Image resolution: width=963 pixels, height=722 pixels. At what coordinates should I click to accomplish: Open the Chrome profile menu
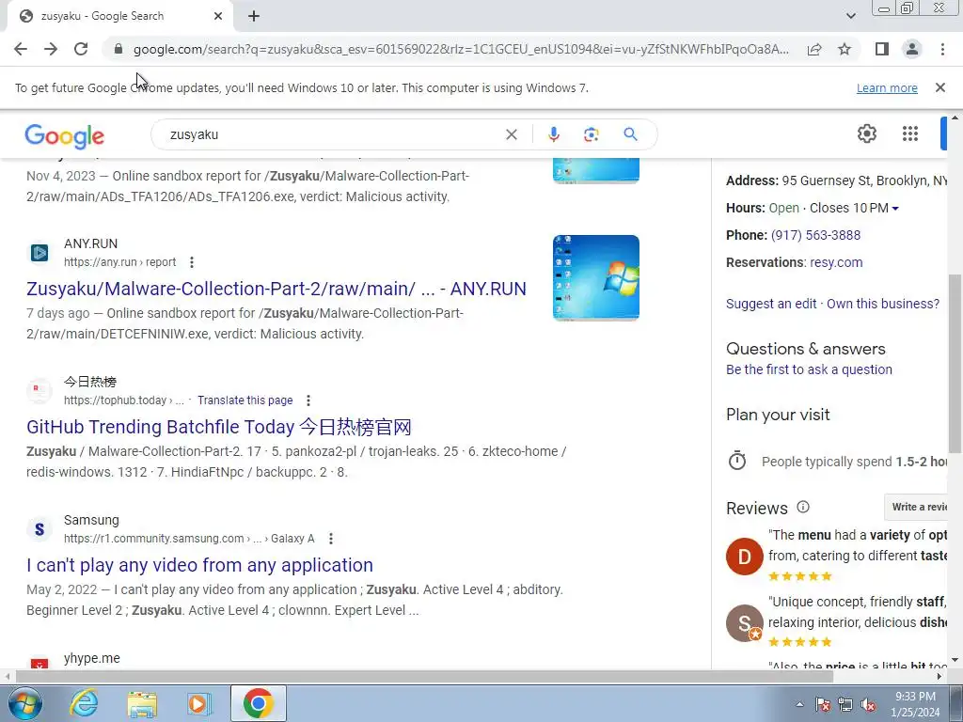tap(912, 49)
